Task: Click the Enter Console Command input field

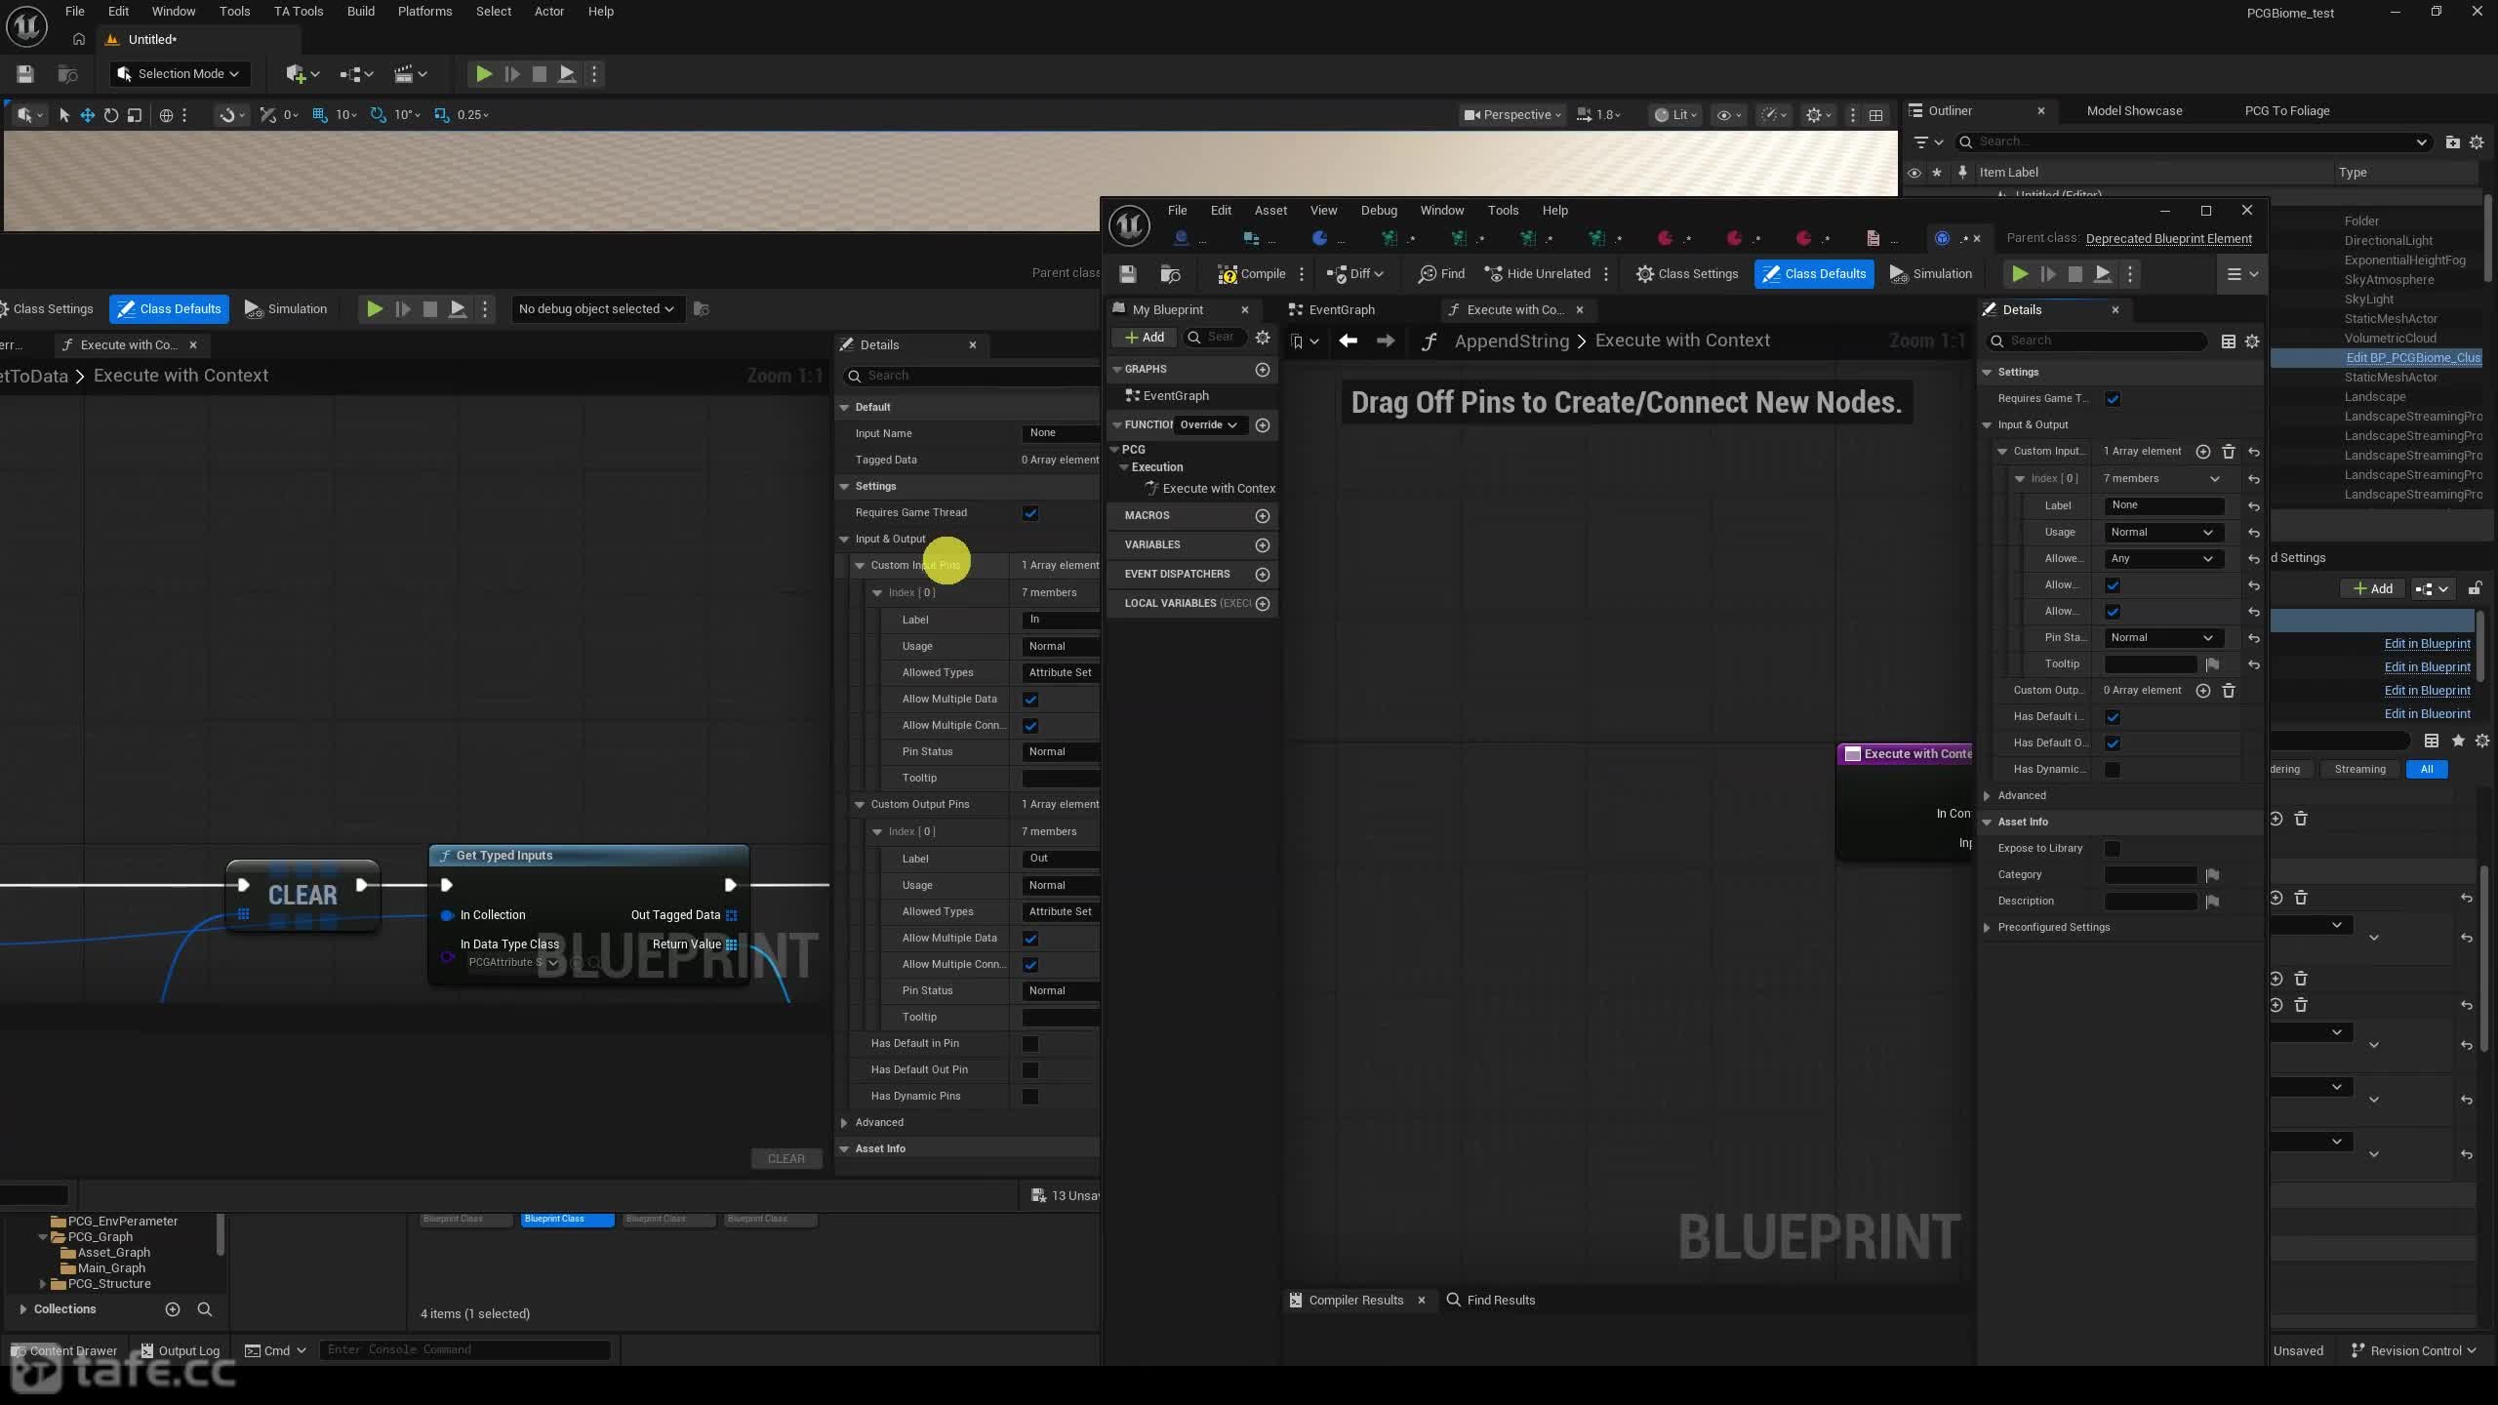Action: coord(464,1350)
